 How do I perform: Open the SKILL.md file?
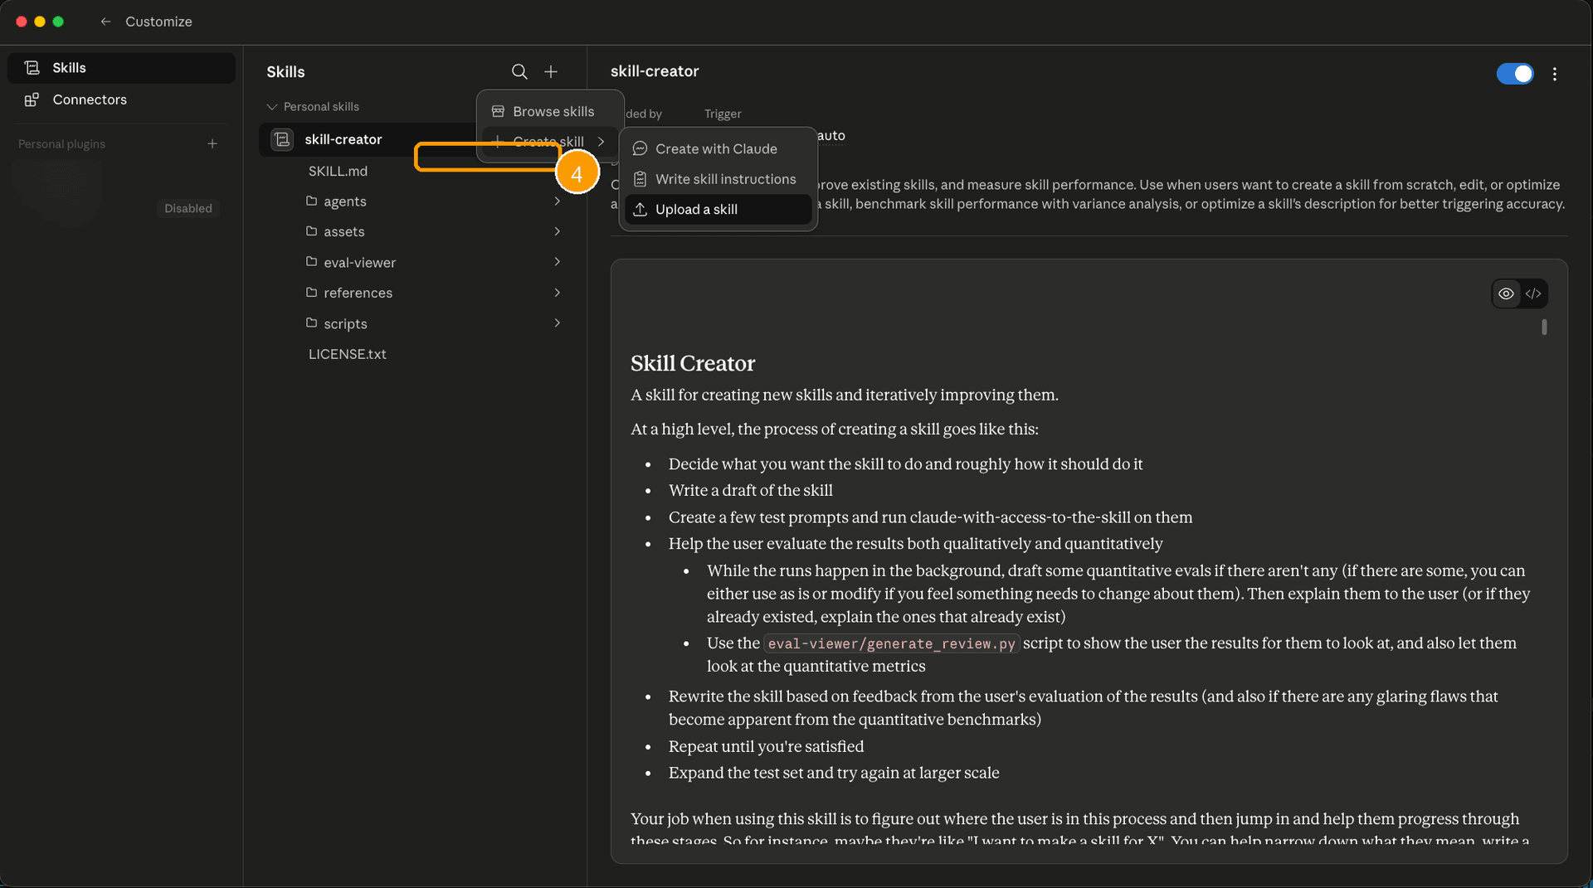tap(338, 171)
